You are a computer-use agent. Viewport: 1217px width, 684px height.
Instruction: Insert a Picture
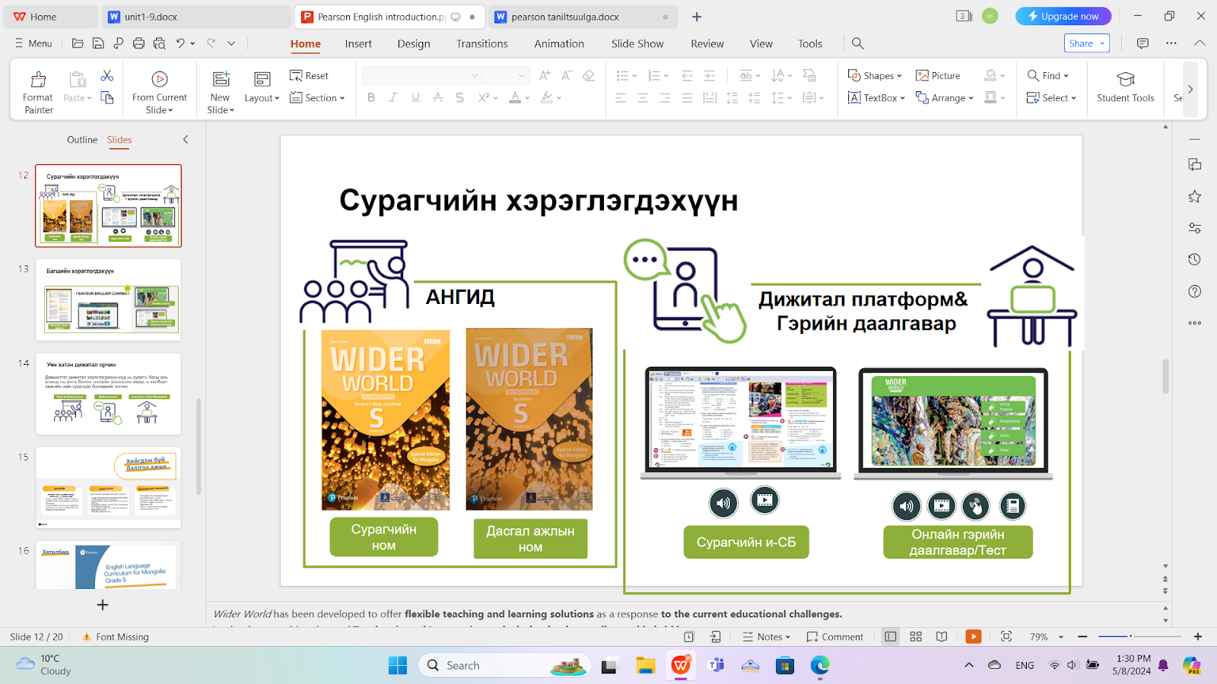(938, 75)
